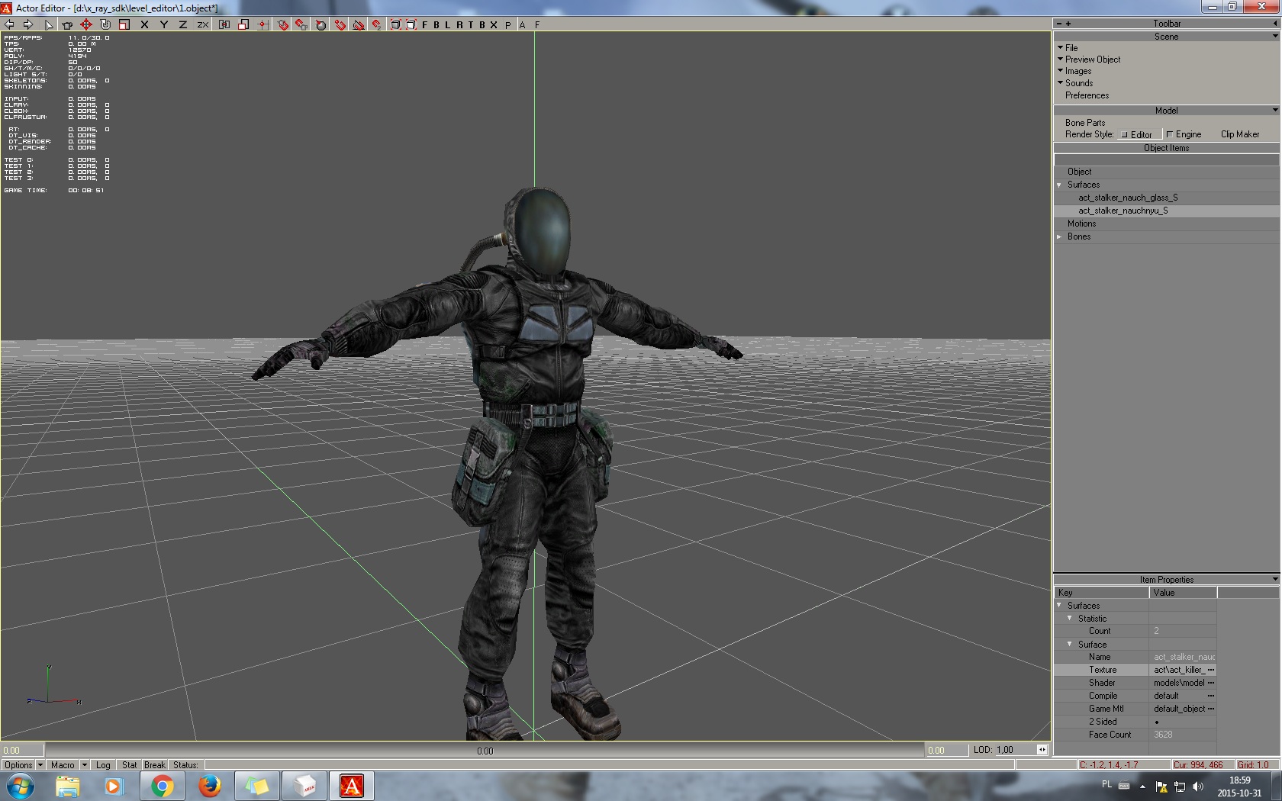Reset the view with X button

point(493,24)
